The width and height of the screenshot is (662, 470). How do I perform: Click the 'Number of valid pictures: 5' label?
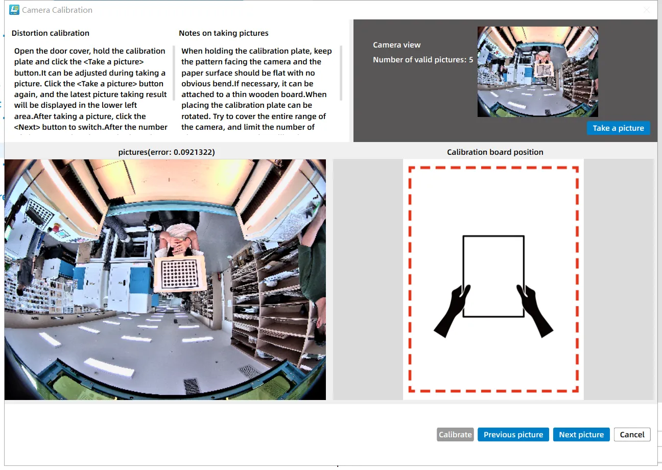tap(423, 60)
